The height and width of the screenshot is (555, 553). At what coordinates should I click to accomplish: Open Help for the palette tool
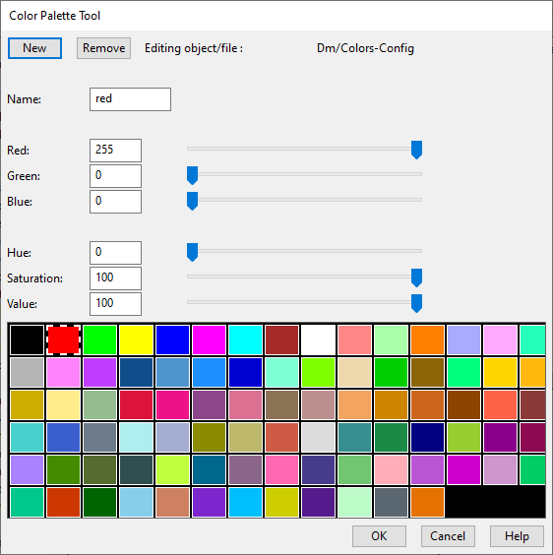click(x=517, y=536)
